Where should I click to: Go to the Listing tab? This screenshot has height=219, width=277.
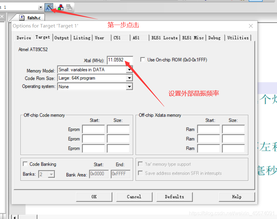click(82, 38)
